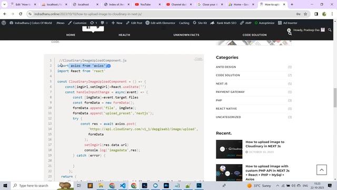Open the Chrome three-dot menu
337x190 pixels.
[332, 14]
